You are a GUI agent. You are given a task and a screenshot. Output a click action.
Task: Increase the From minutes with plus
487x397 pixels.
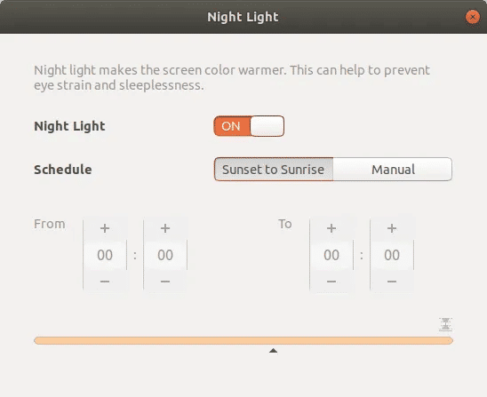165,228
